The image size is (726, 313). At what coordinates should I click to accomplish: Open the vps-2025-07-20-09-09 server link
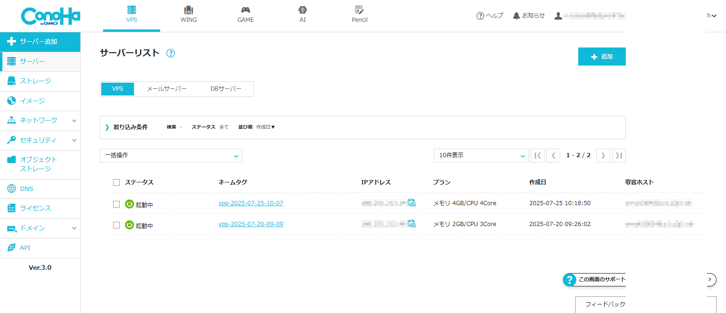251,224
